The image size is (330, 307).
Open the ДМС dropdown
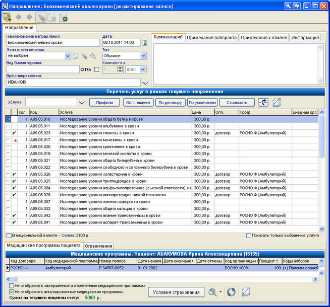point(143,69)
